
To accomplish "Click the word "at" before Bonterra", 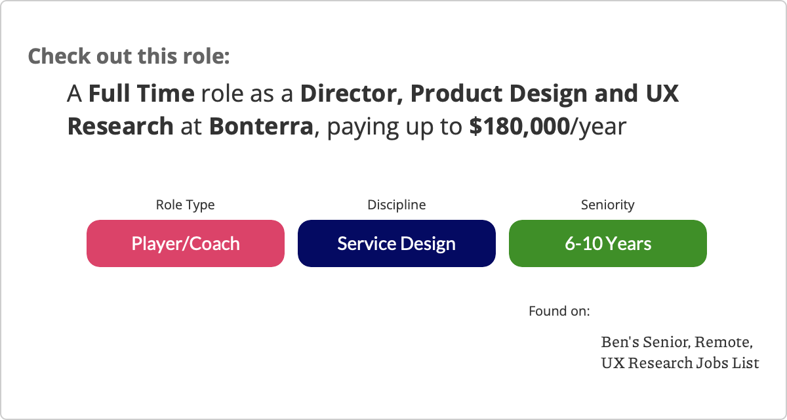I will (191, 126).
